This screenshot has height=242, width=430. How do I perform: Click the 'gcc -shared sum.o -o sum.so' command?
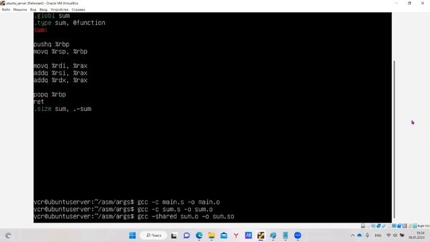click(185, 216)
